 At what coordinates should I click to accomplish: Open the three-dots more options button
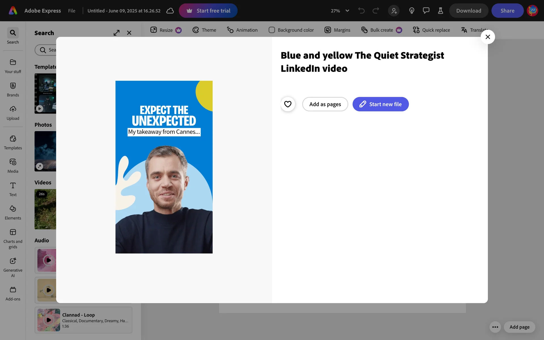point(495,327)
